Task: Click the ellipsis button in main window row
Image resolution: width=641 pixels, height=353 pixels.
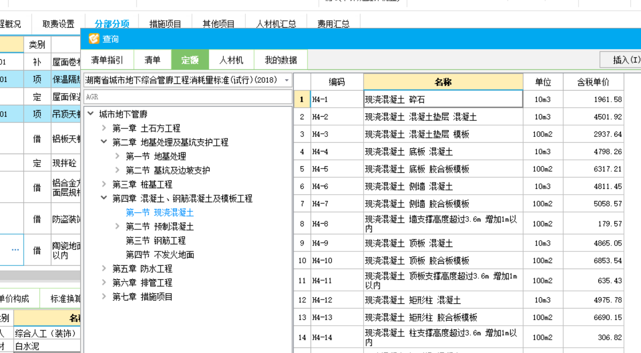Action: 15,250
